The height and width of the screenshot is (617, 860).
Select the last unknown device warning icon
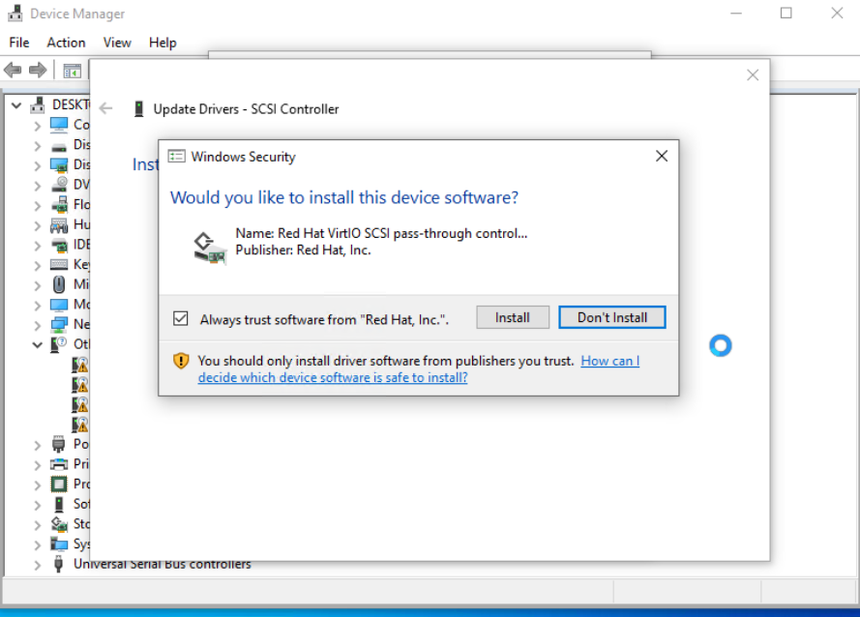tap(79, 424)
